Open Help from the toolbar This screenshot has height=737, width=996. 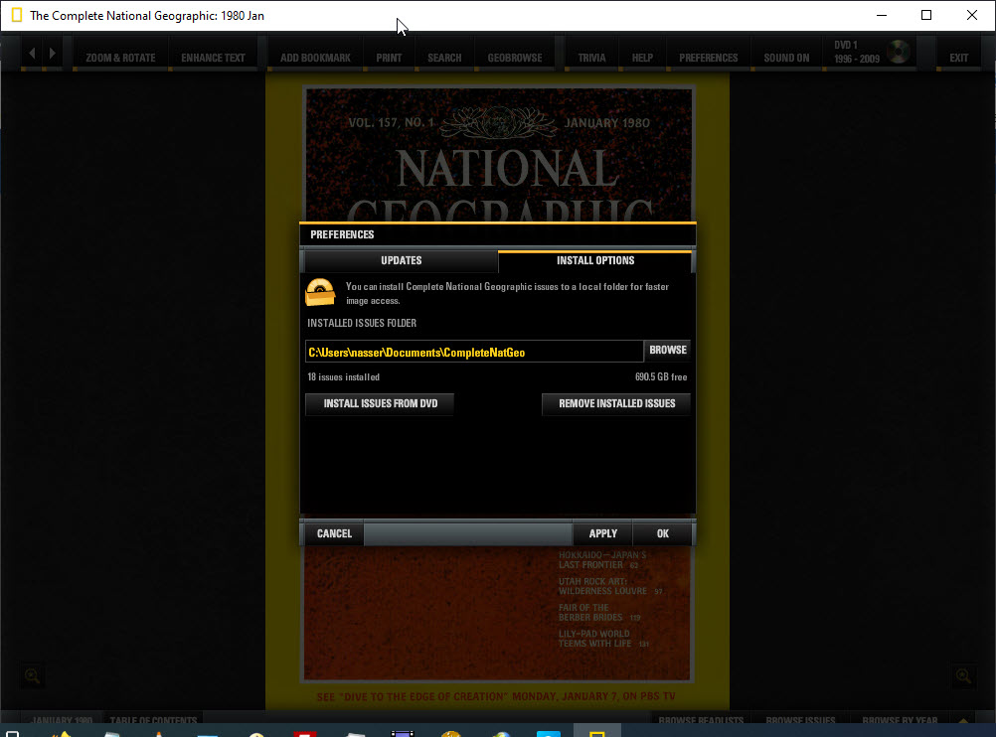pos(642,58)
